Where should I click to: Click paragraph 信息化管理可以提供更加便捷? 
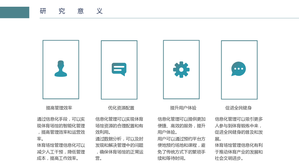tap(181, 125)
